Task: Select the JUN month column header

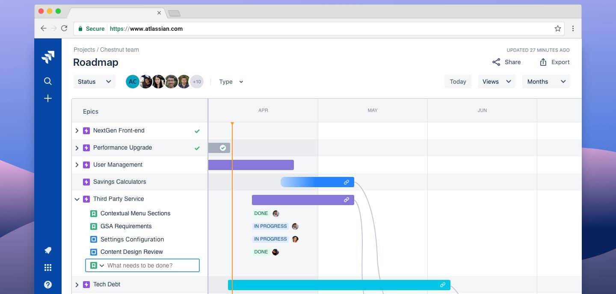Action: click(482, 110)
